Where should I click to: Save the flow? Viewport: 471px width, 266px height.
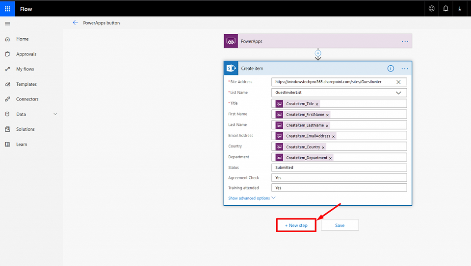click(x=340, y=225)
